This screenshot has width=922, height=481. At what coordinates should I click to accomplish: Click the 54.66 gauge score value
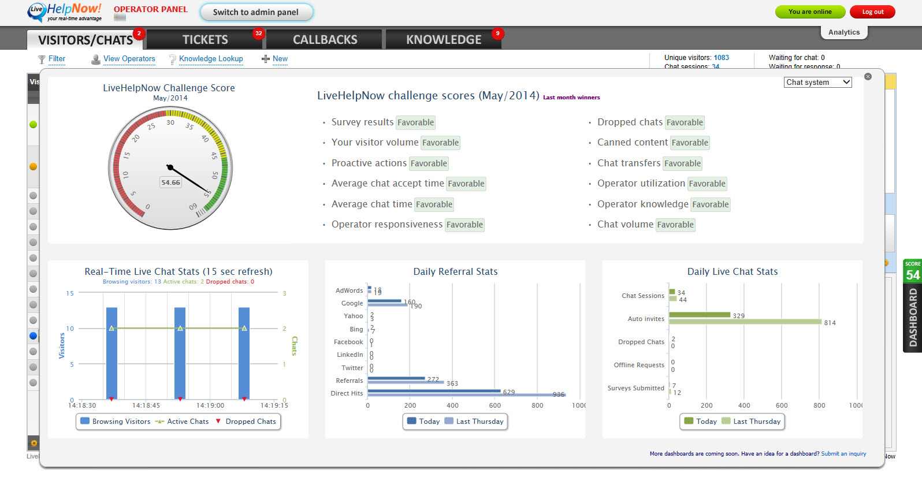point(170,182)
